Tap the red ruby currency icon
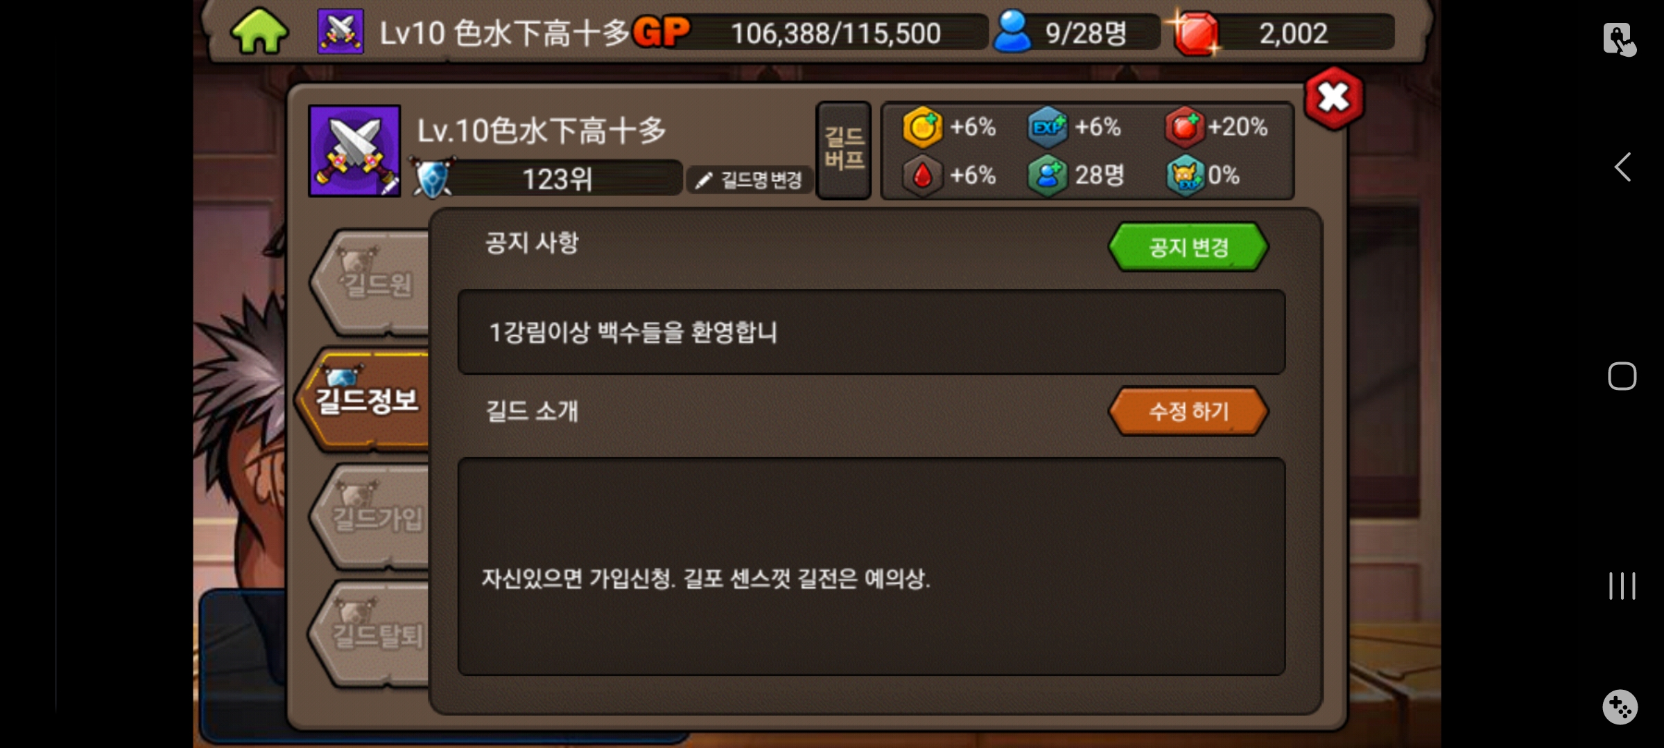This screenshot has width=1664, height=748. coord(1196,33)
